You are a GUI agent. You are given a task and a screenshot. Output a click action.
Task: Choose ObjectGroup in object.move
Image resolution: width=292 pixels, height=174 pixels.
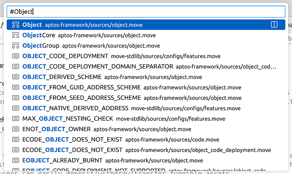[83, 45]
